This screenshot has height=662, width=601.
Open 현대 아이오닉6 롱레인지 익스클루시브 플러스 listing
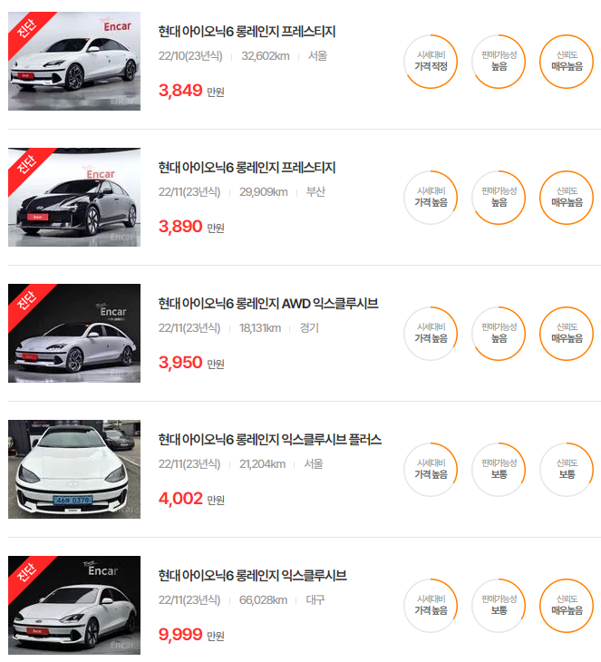270,440
